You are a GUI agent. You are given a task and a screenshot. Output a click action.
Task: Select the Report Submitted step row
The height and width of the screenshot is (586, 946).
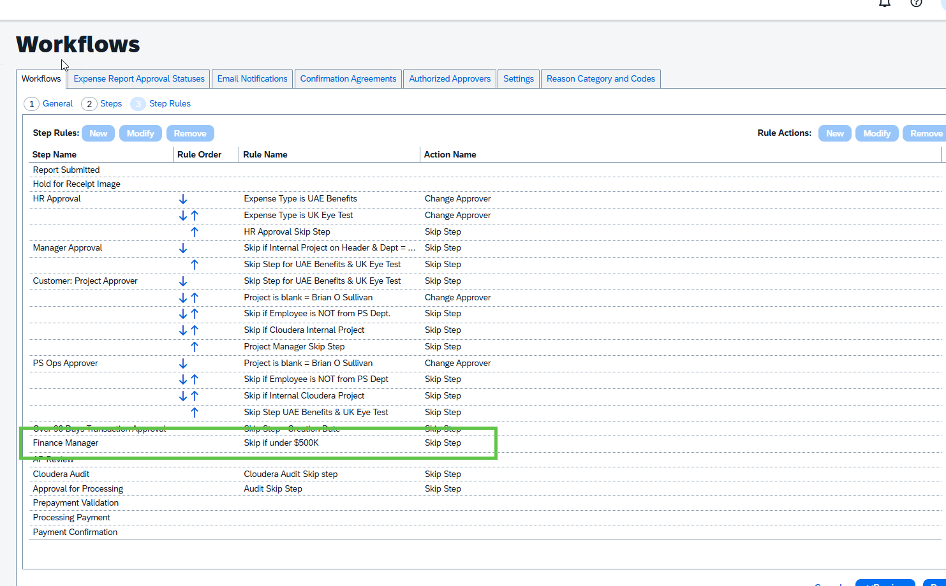coord(485,170)
